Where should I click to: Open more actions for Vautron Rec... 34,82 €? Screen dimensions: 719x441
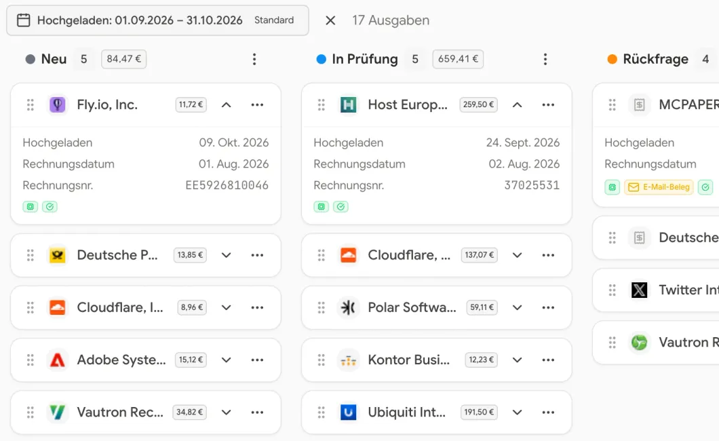pyautogui.click(x=257, y=412)
